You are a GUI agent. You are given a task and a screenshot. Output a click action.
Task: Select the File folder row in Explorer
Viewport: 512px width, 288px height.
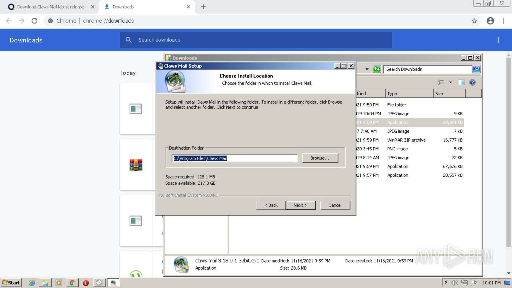410,105
